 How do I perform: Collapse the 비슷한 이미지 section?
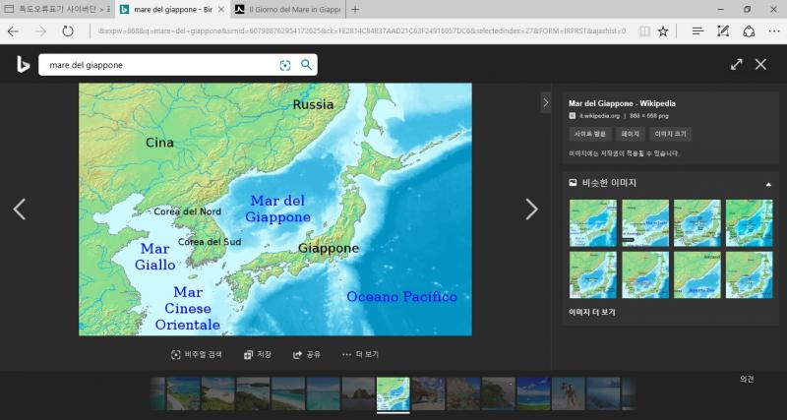coord(768,183)
